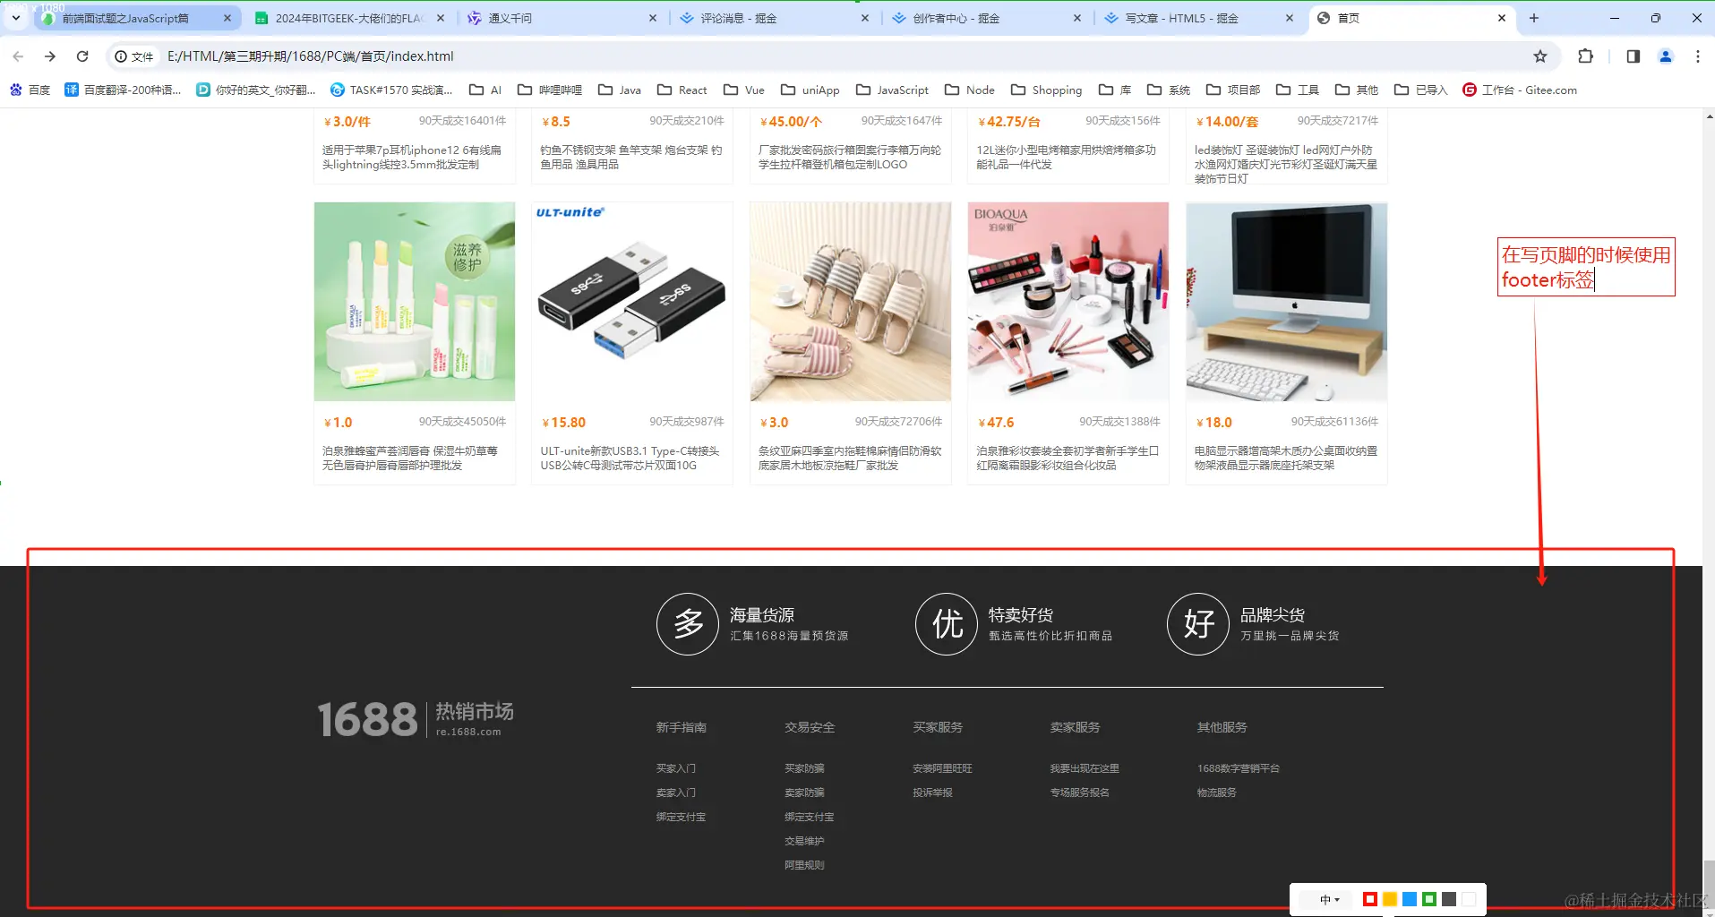Click the 好 品牌尖货 circle icon
This screenshot has width=1715, height=917.
click(x=1198, y=624)
